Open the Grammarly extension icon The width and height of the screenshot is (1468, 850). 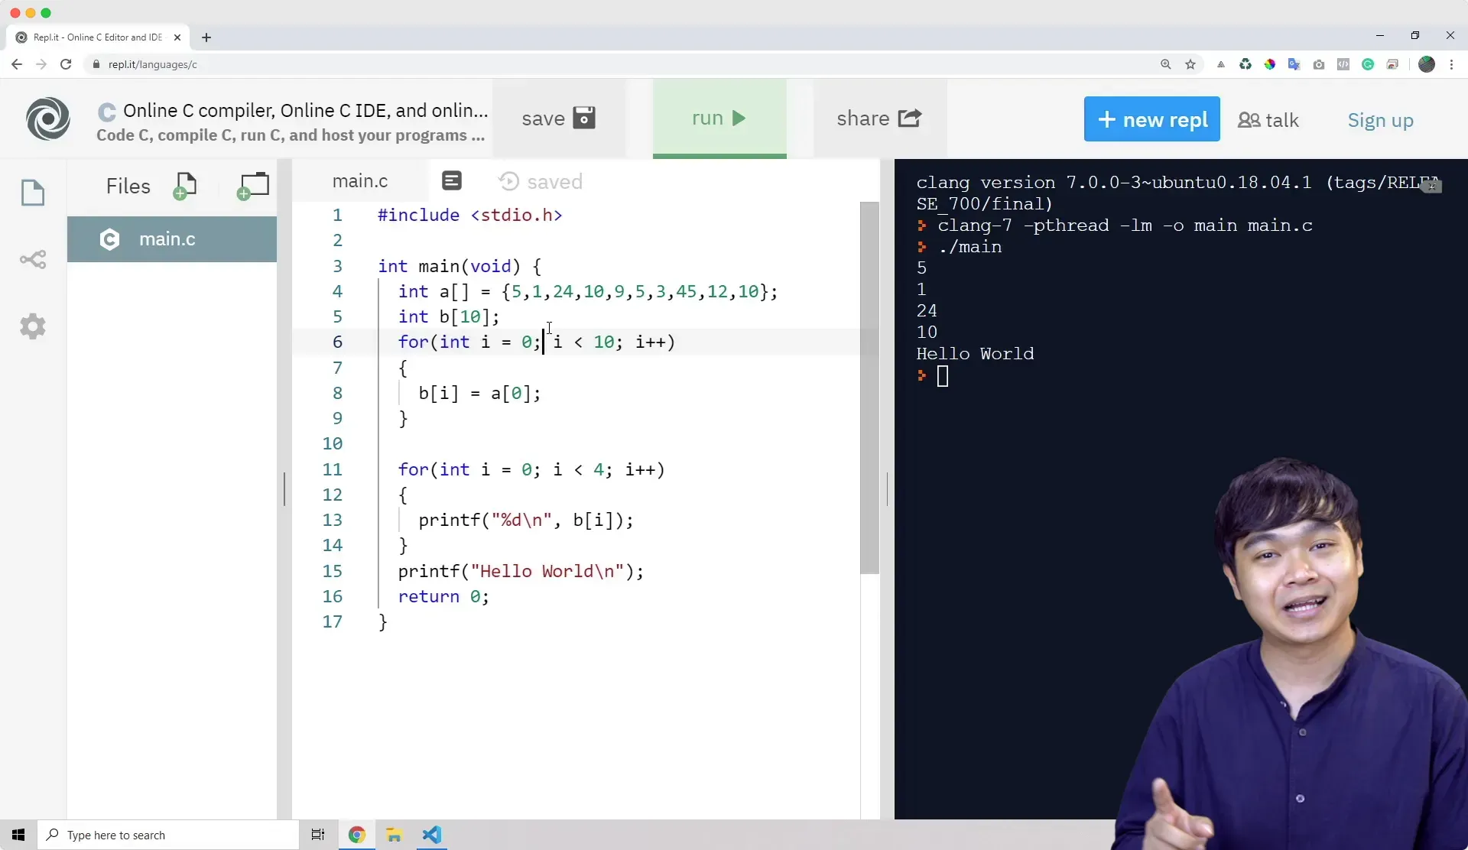pyautogui.click(x=1369, y=64)
